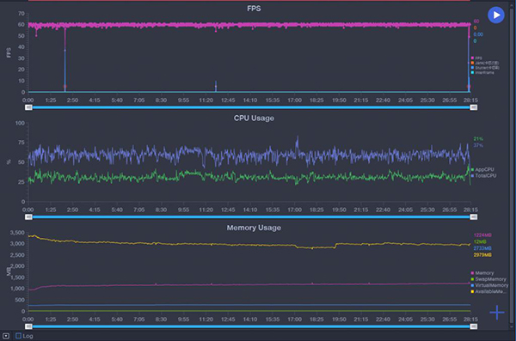Click the small spike near 11:20 in FPS chart
Screen dimensions: 516x341
pos(216,86)
